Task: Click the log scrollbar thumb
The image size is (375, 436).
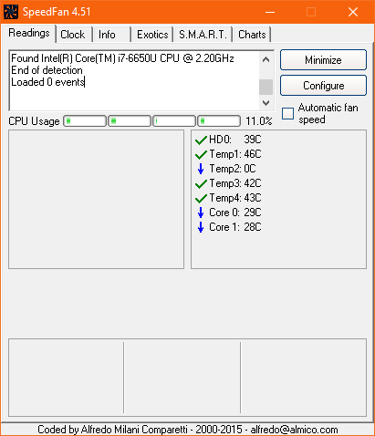Action: click(x=266, y=88)
